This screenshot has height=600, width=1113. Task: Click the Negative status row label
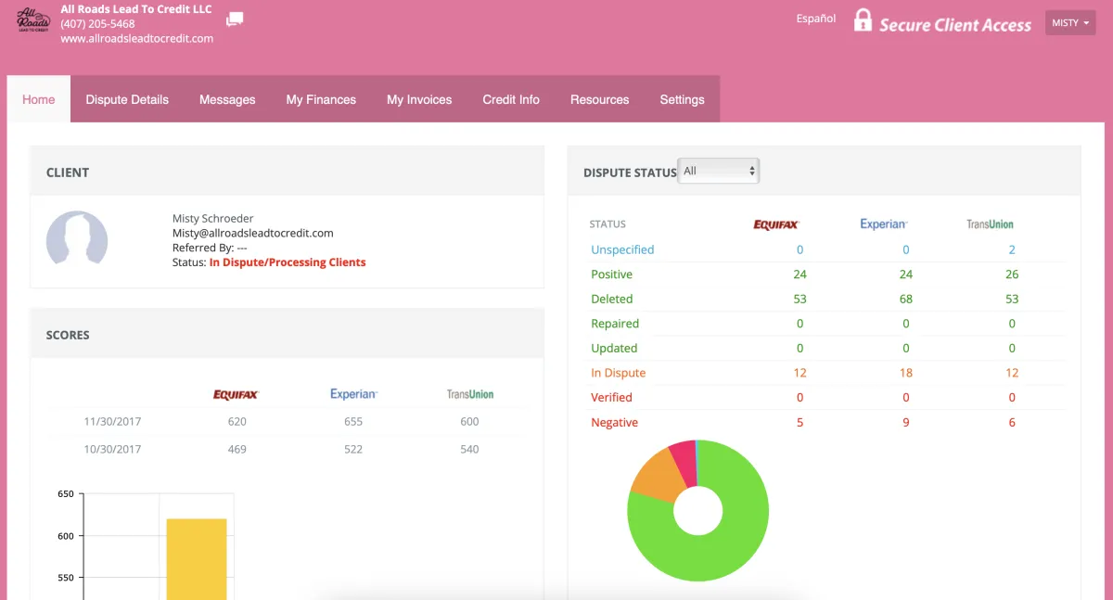coord(615,422)
